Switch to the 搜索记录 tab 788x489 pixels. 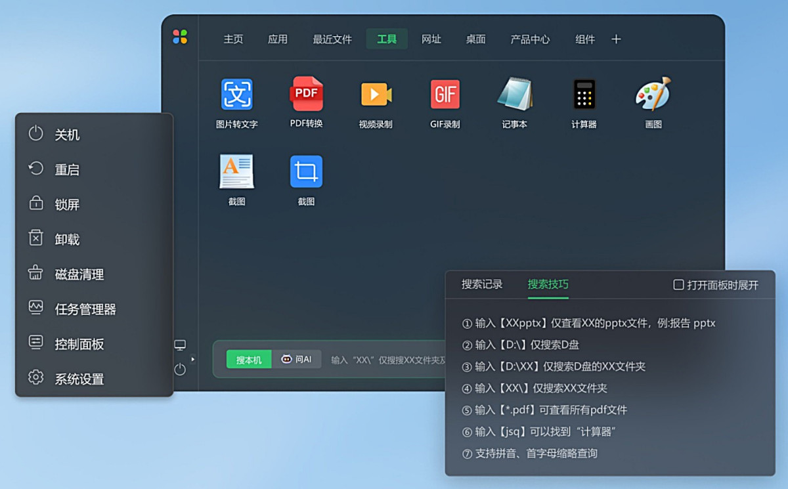click(x=482, y=284)
